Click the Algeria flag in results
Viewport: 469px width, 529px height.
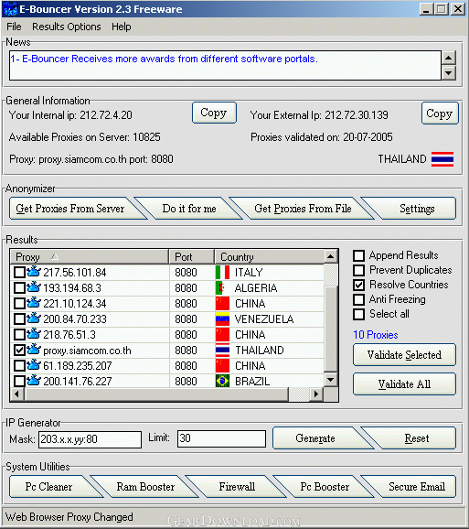[x=222, y=287]
